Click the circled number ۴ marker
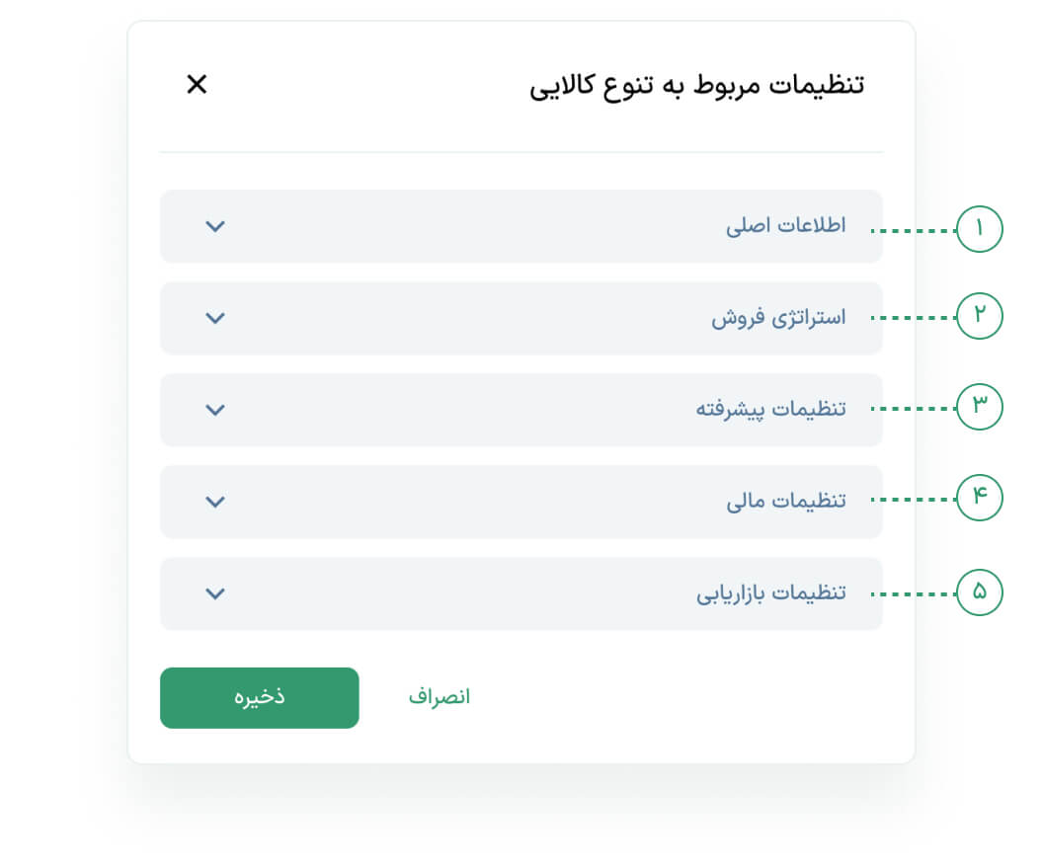The width and height of the screenshot is (1043, 865). click(980, 498)
